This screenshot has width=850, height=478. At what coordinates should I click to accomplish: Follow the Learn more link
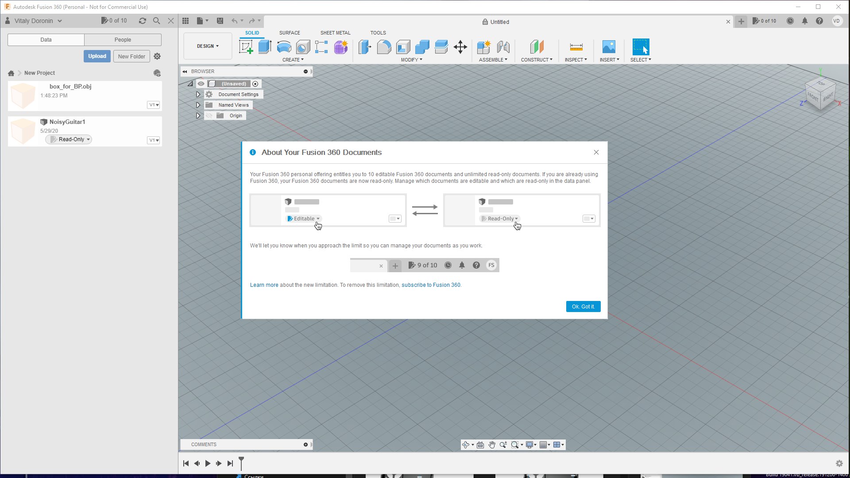pyautogui.click(x=264, y=285)
